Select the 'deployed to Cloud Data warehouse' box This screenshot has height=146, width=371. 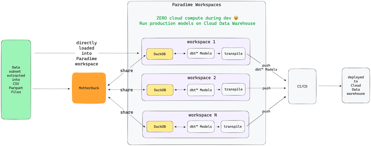(356, 86)
